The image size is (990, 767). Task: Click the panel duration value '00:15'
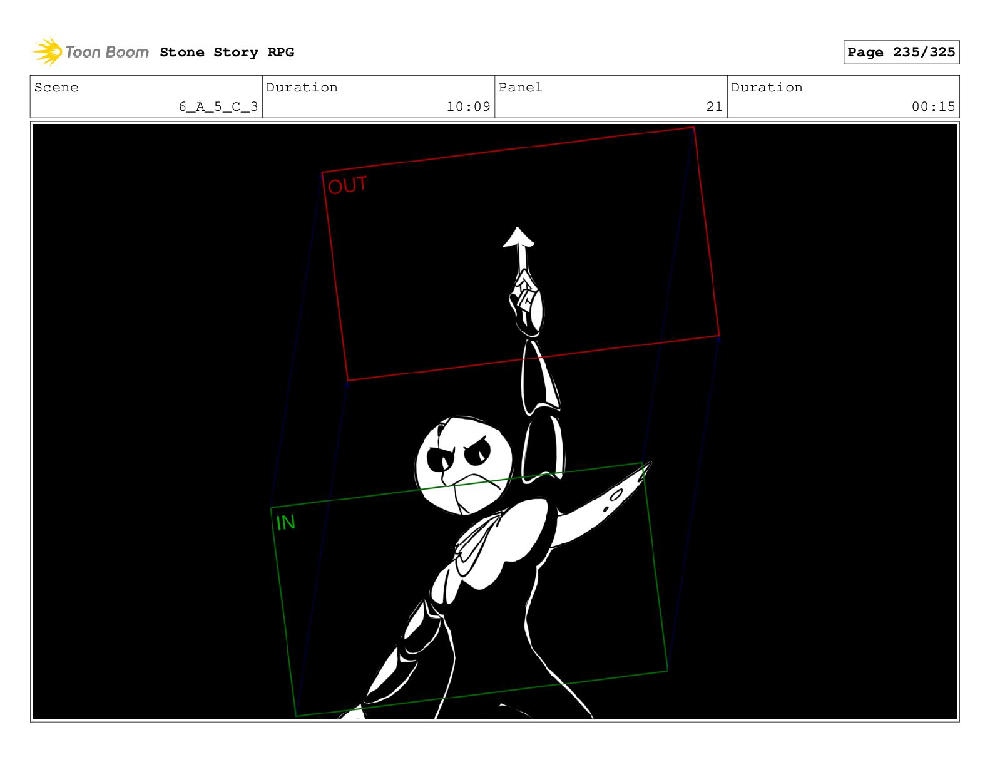click(933, 106)
